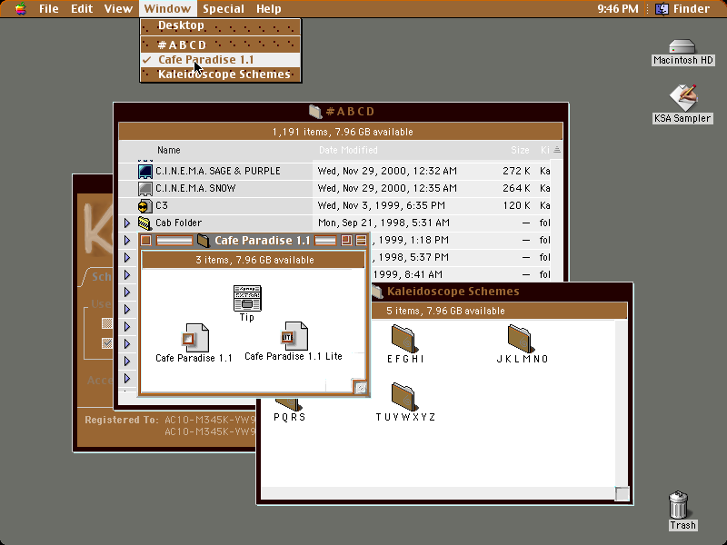Screen dimensions: 727x545
Task: Click the C.I.N.E.M.A. SAGE & PURPLE file icon
Action: point(145,171)
